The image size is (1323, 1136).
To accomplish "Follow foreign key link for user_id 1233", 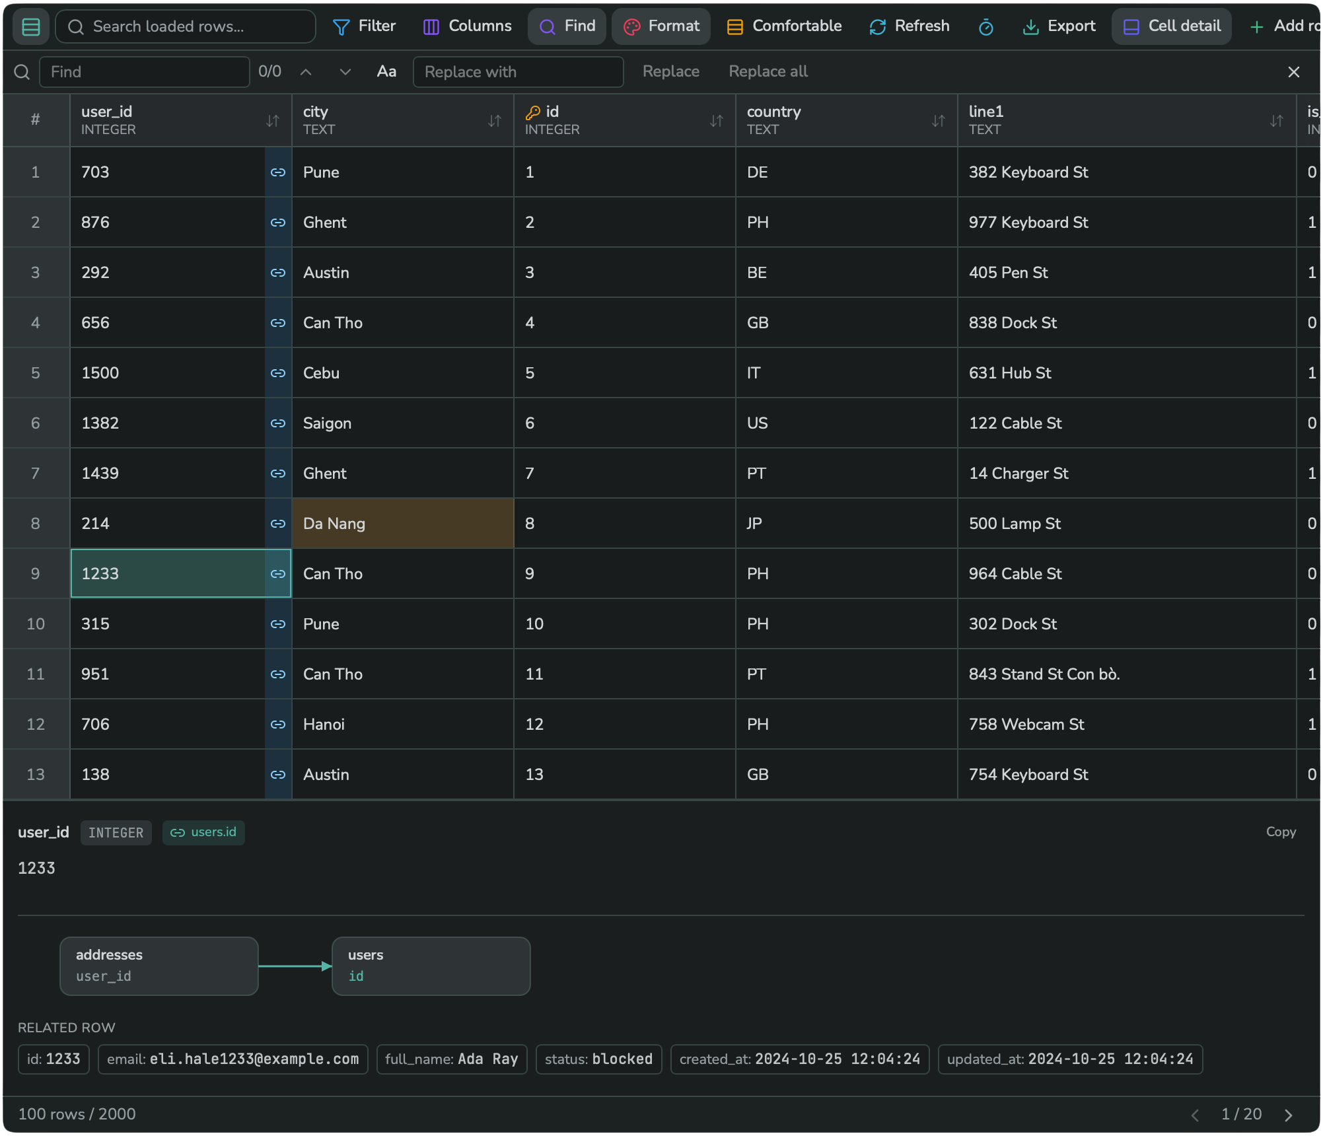I will click(278, 574).
